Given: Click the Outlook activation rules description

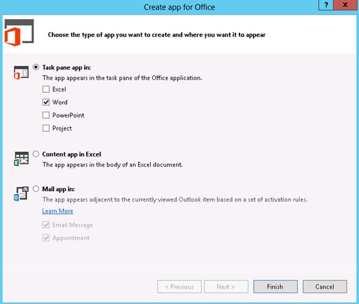Looking at the screenshot, I should coord(175,200).
